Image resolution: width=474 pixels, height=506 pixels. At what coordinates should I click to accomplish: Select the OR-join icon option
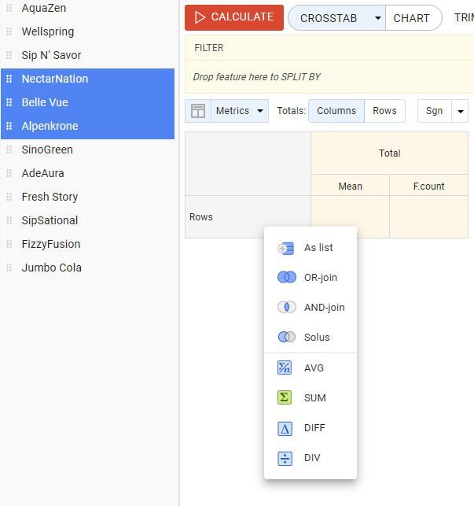[x=286, y=278]
